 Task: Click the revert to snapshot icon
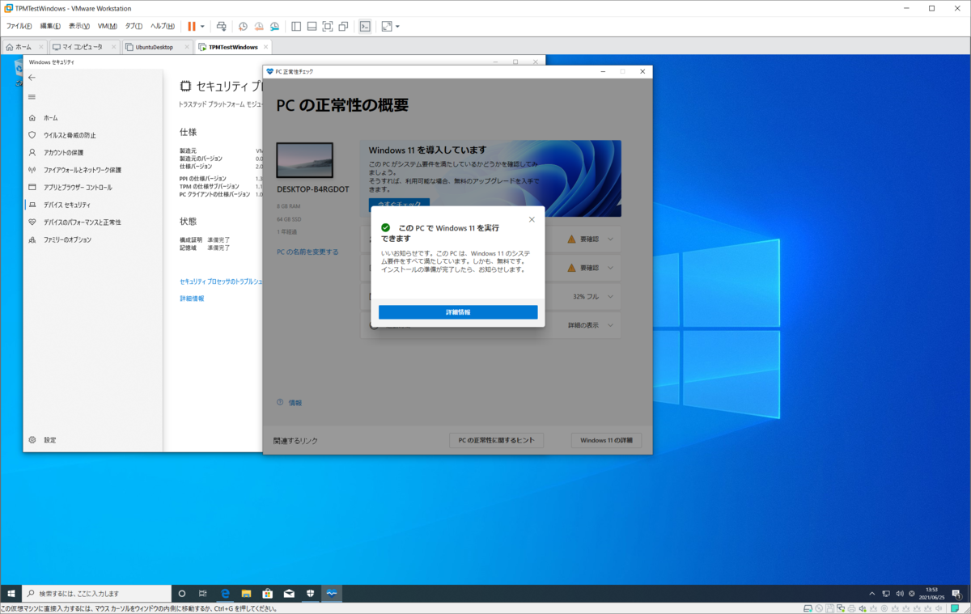point(259,26)
